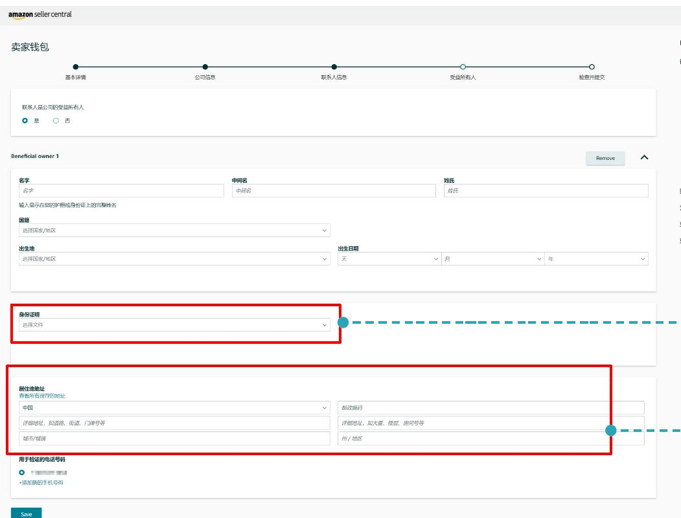Focus the 姓氏 last name field
The image size is (681, 518).
[546, 191]
